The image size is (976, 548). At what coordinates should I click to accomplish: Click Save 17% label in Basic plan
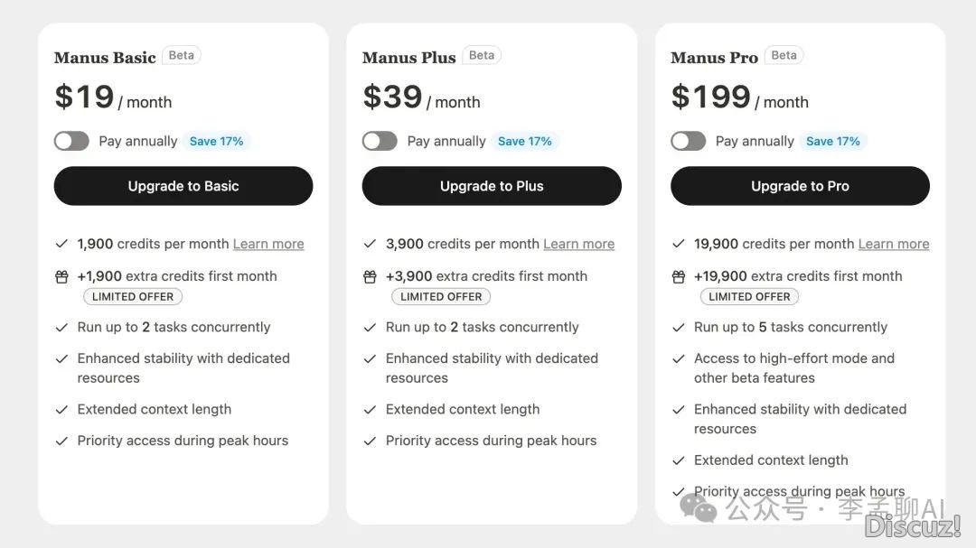(217, 141)
